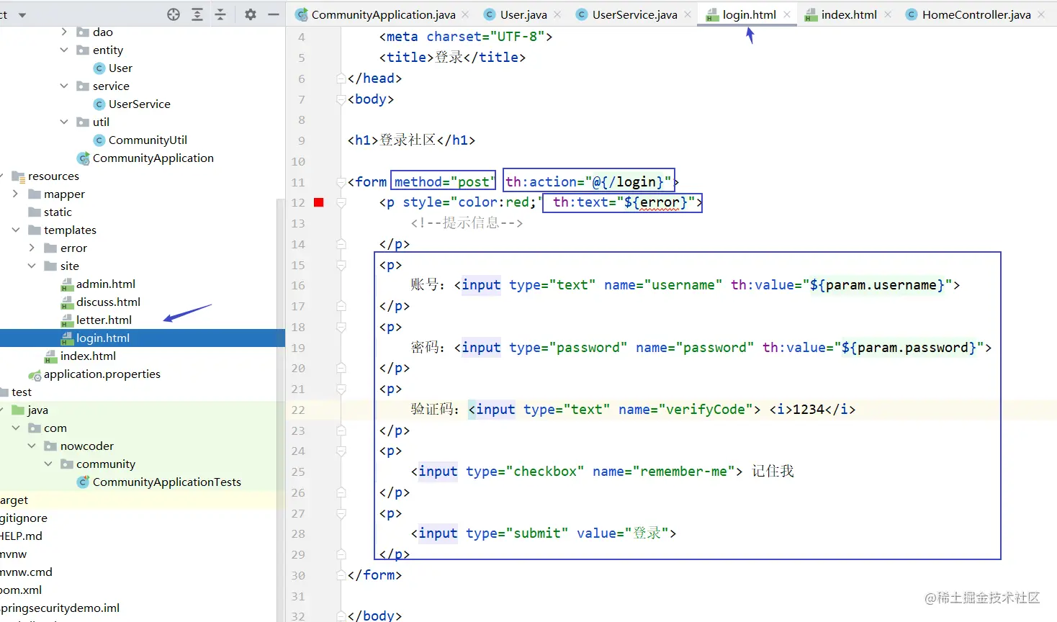
Task: Select the HELP.md file
Action: (x=21, y=536)
